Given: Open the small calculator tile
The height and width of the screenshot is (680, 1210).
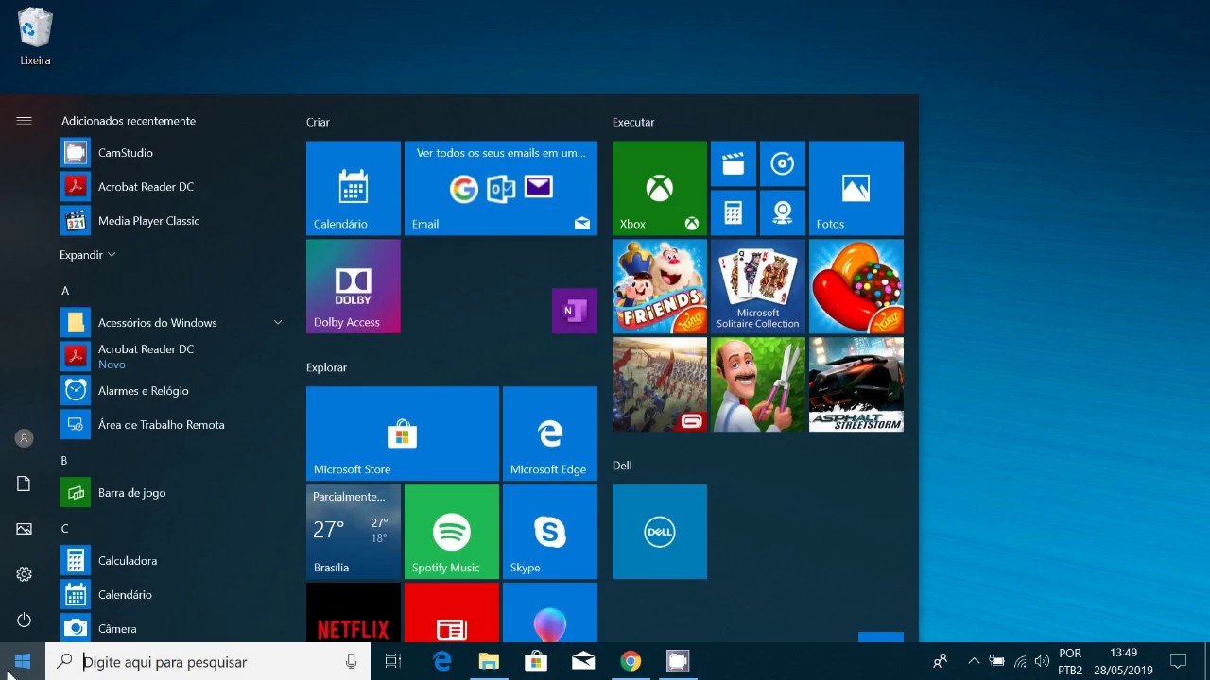Looking at the screenshot, I should pyautogui.click(x=733, y=212).
